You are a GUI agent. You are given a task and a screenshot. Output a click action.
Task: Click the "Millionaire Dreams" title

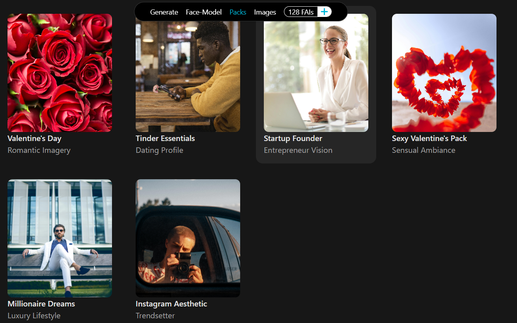pos(41,304)
